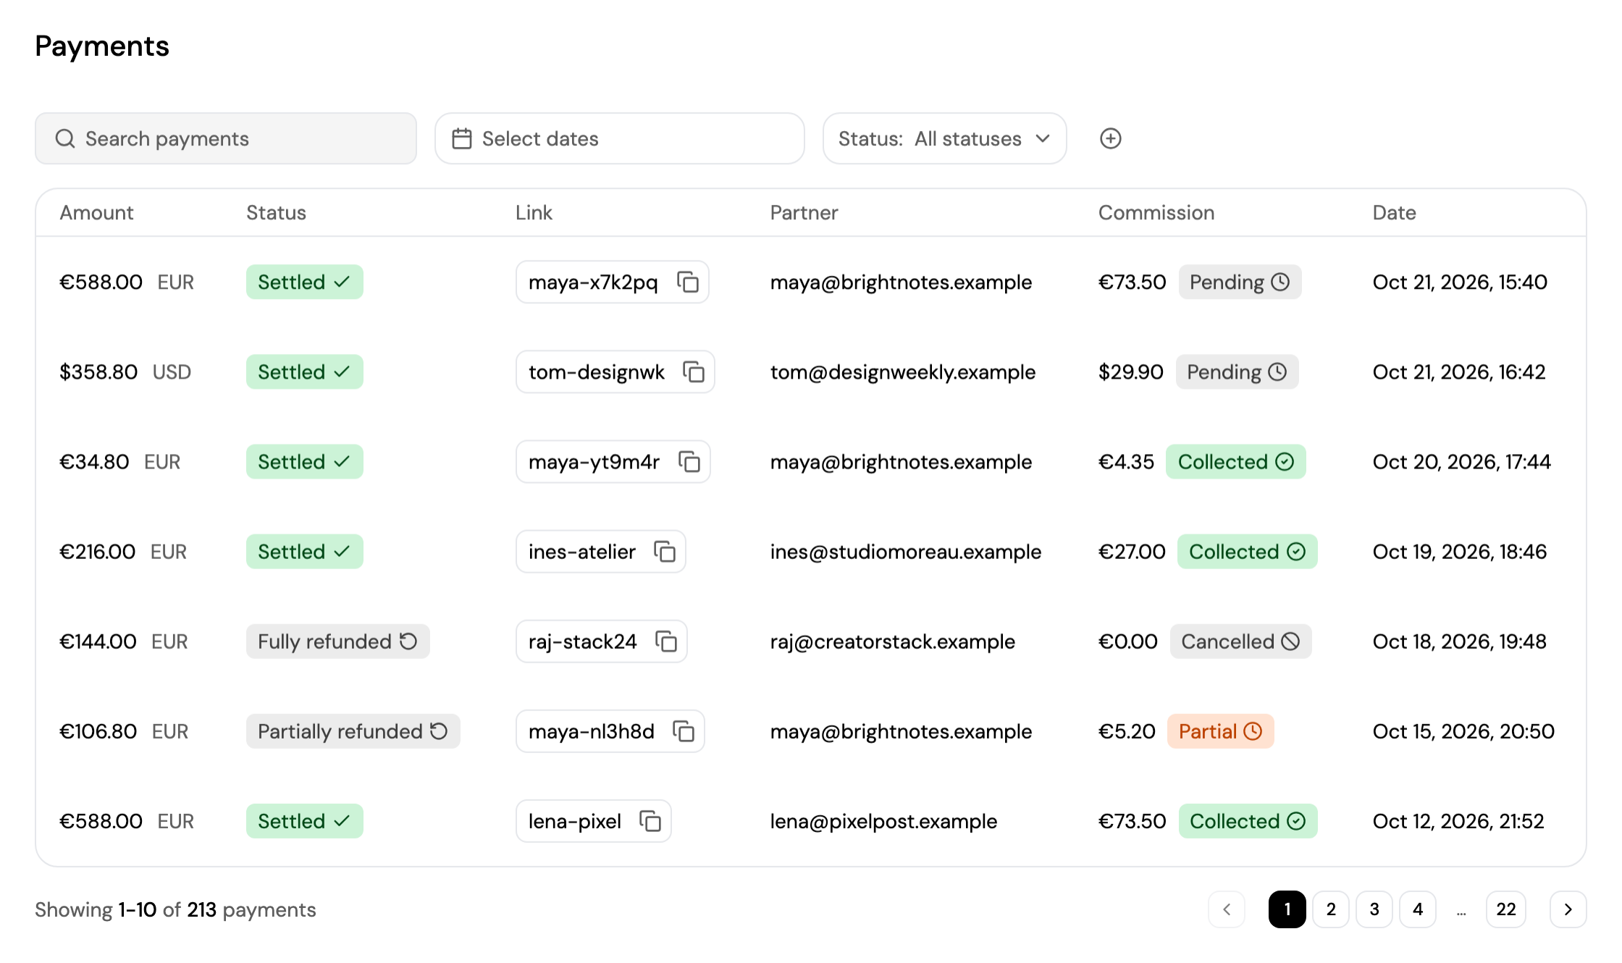This screenshot has width=1622, height=963.
Task: Click the Partial commission badge
Action: [x=1220, y=731]
